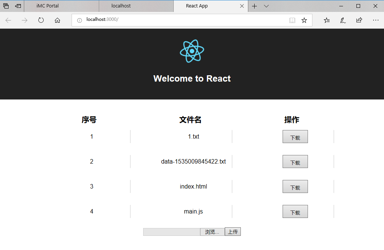384x250 pixels.
Task: Click the Welcome to React heading
Action: pyautogui.click(x=192, y=79)
